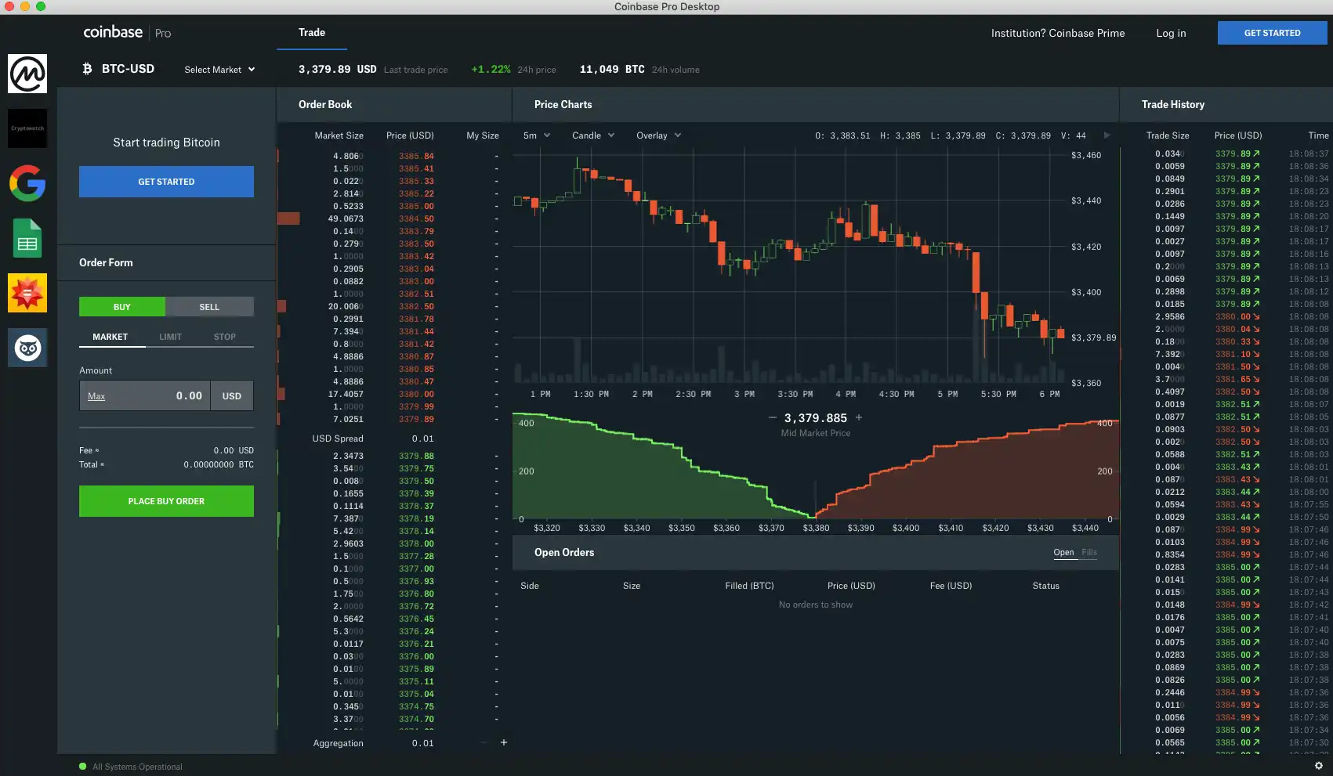Expand the Select Market dropdown
This screenshot has width=1333, height=776.
tap(220, 70)
